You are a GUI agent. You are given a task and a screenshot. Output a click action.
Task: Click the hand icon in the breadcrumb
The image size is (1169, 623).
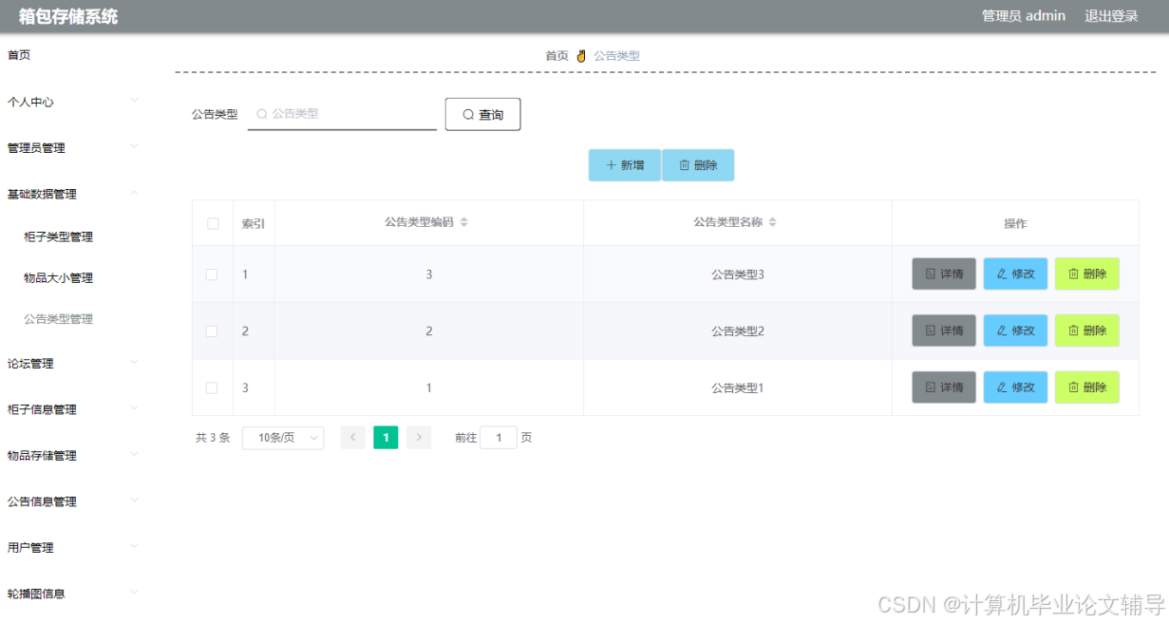581,56
